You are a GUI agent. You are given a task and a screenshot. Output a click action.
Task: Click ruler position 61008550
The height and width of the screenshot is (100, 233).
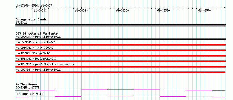123,10
